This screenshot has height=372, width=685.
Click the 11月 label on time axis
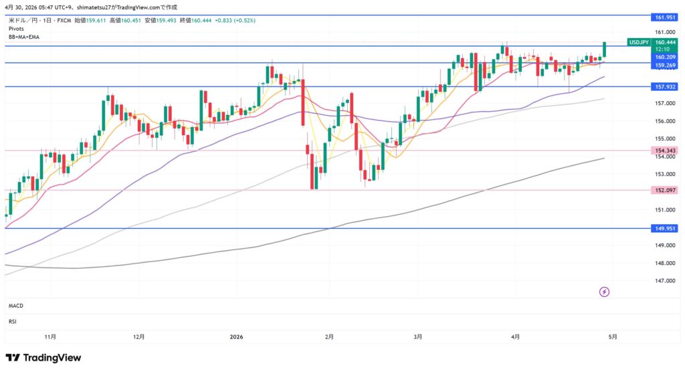pos(50,337)
